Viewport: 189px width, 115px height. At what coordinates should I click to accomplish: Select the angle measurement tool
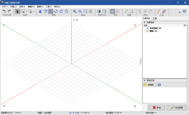[x=131, y=11]
